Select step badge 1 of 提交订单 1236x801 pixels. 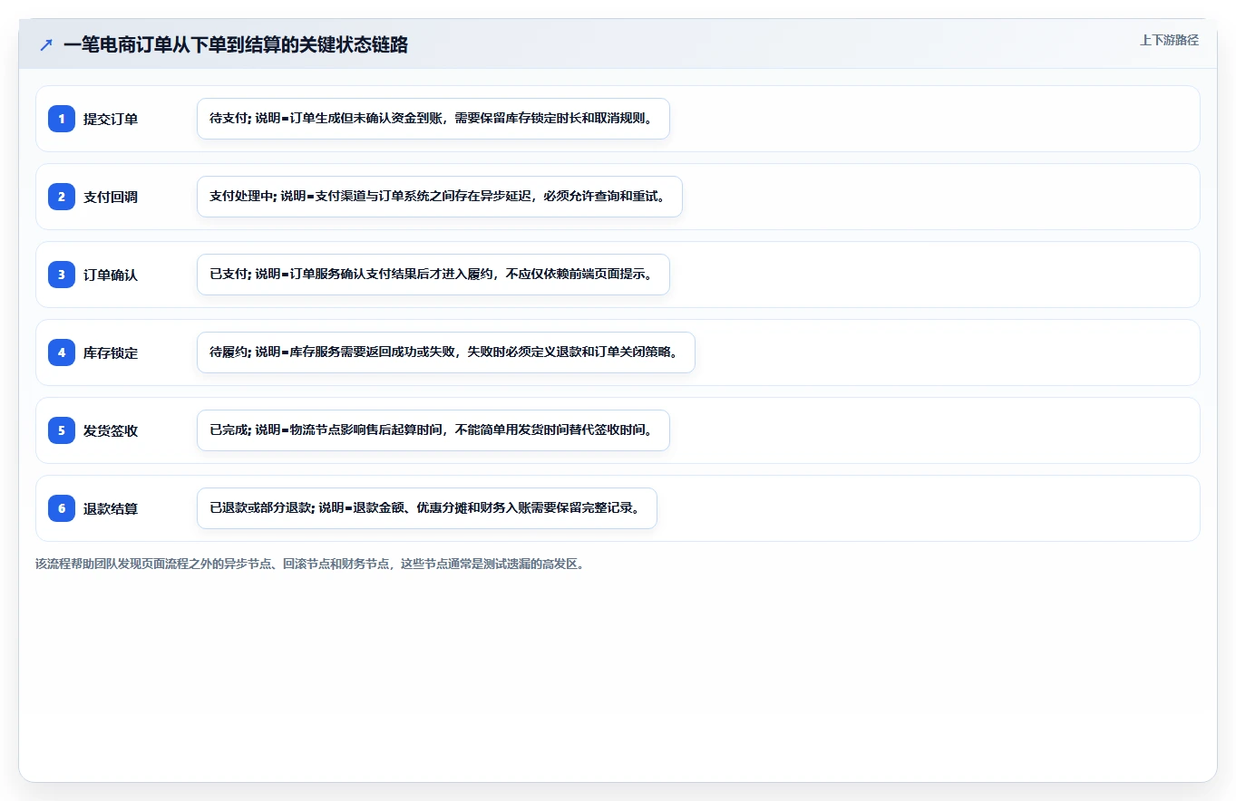(x=62, y=119)
